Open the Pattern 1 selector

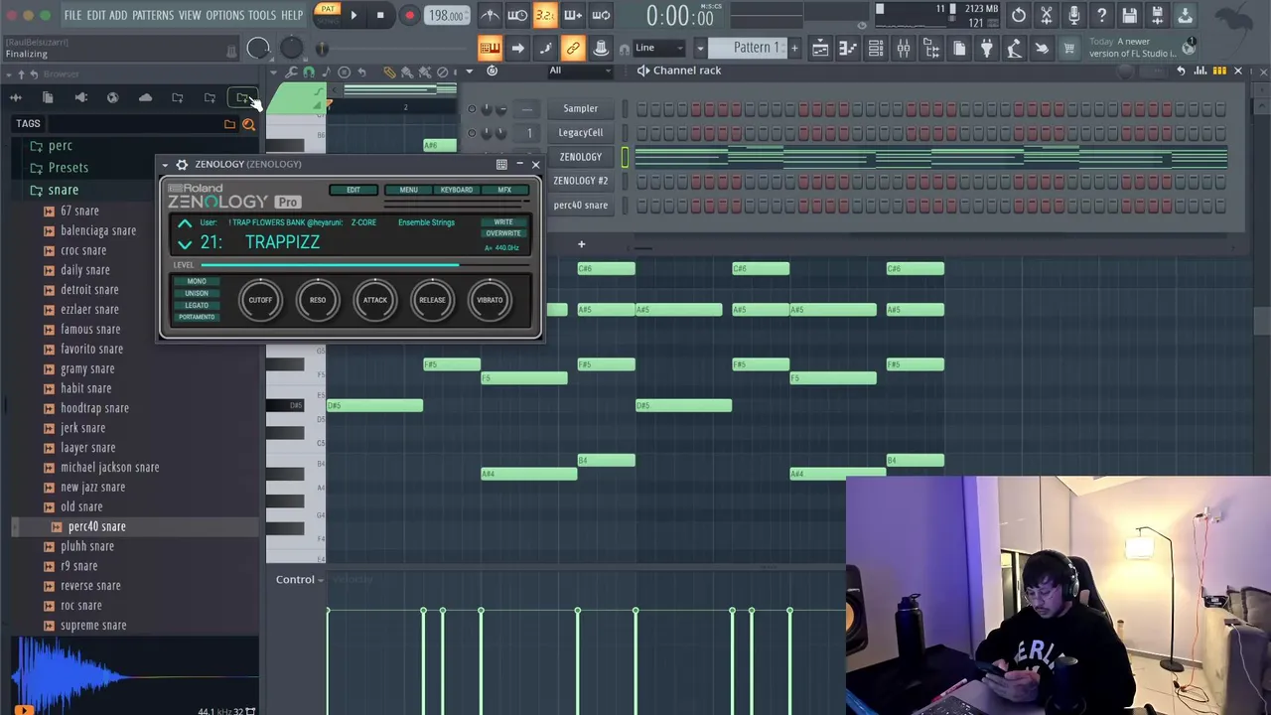pyautogui.click(x=756, y=48)
